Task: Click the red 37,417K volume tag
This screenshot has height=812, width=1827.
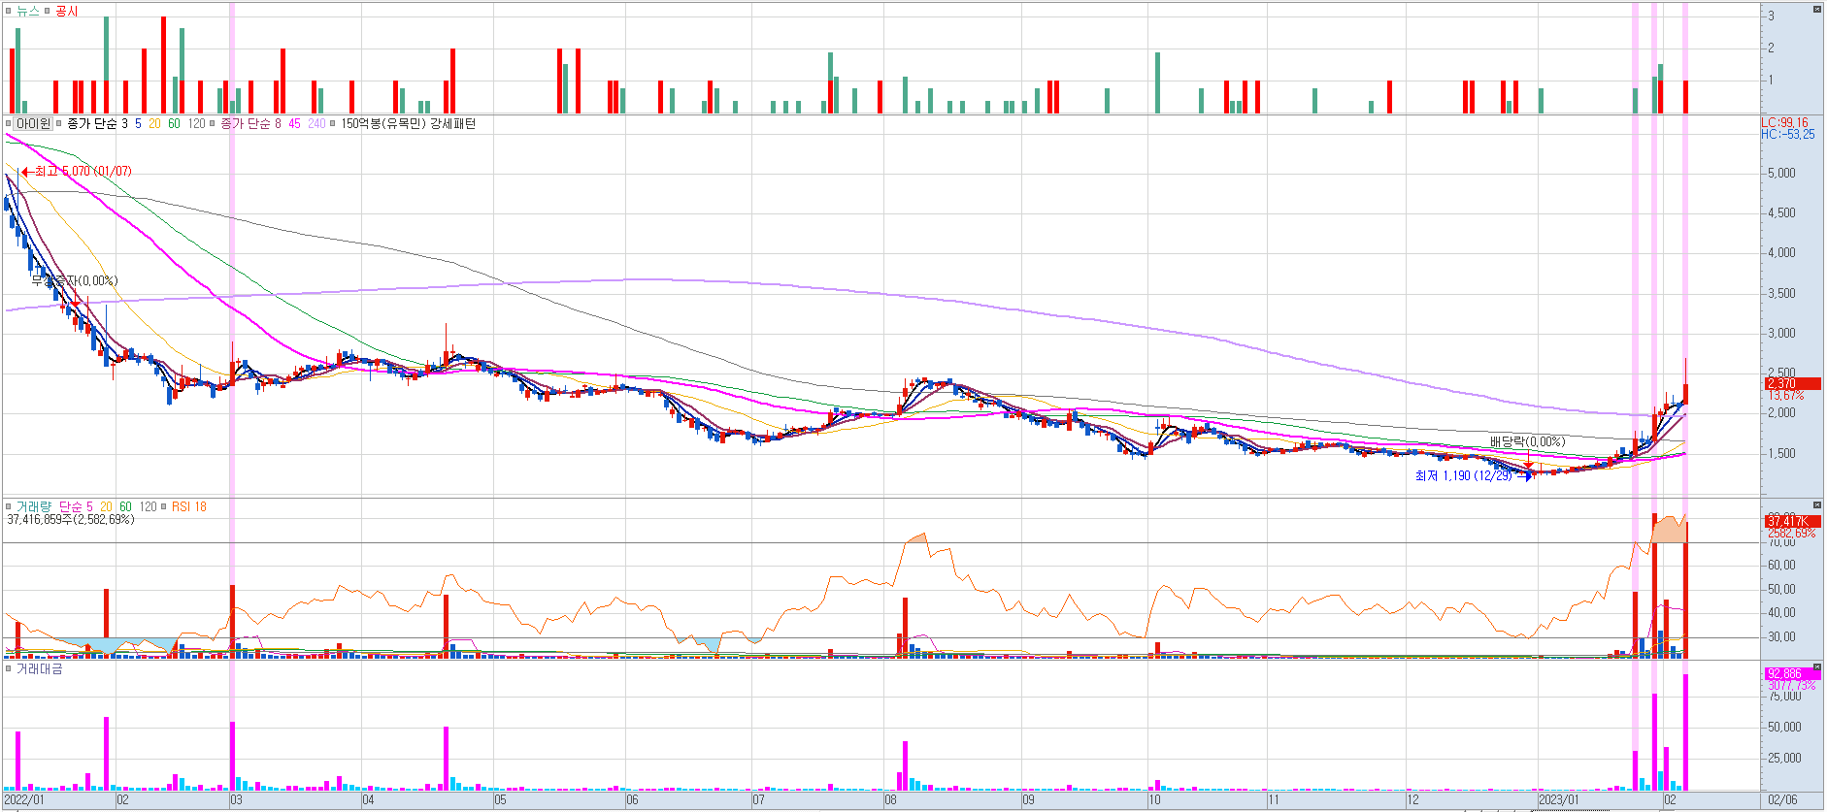Action: pos(1792,521)
